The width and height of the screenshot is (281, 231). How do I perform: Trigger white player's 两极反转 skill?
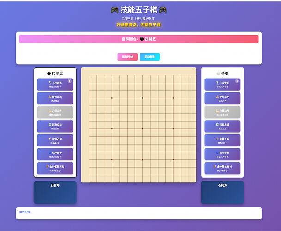(222, 126)
